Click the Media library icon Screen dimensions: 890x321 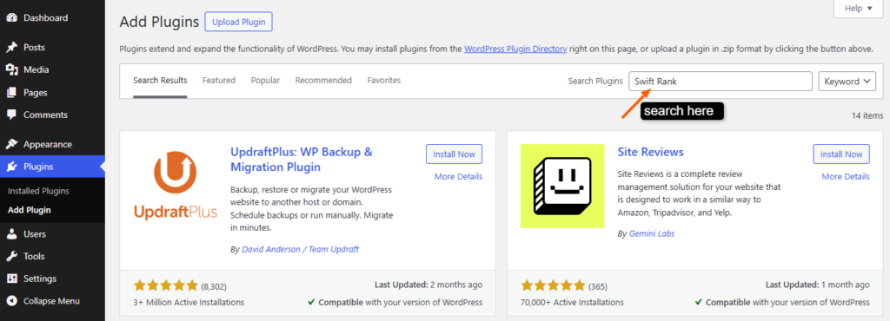tap(11, 70)
